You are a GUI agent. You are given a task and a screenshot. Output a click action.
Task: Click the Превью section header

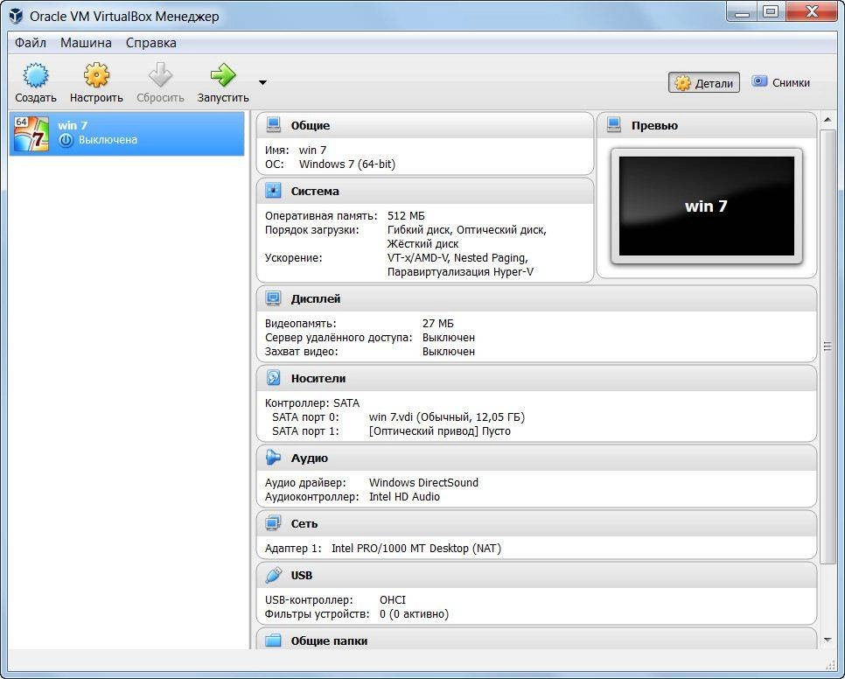click(x=655, y=125)
